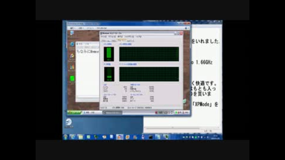The image size is (285, 160).
Task: Select the highlighted active app on Windows 7 taskbar
Action: coord(120,137)
